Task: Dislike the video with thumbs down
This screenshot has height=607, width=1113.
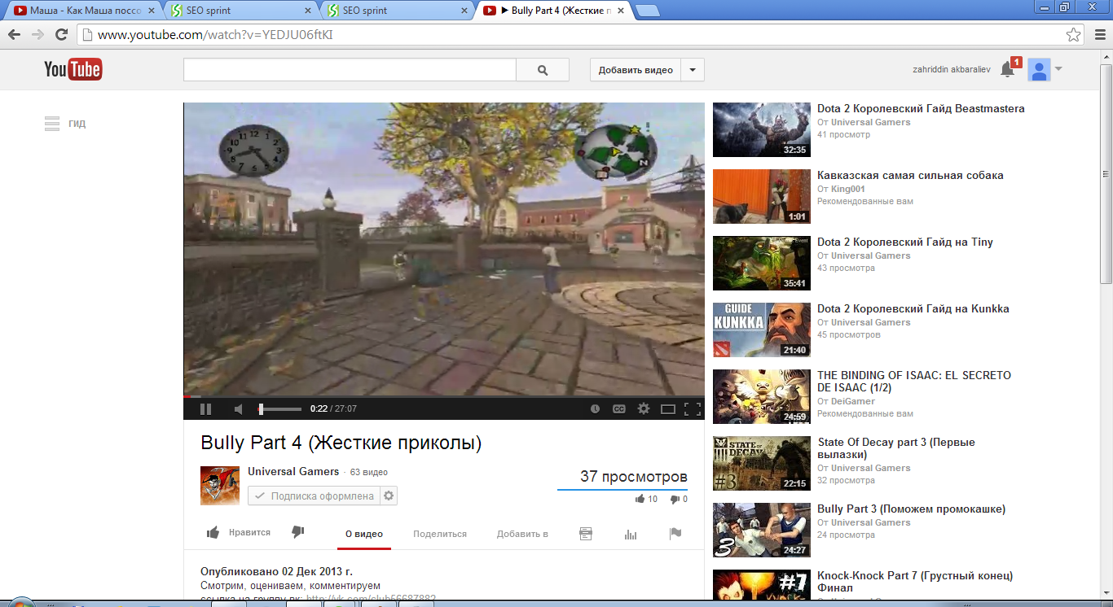Action: [298, 532]
